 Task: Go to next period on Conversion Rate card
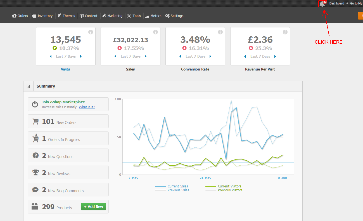[210, 56]
